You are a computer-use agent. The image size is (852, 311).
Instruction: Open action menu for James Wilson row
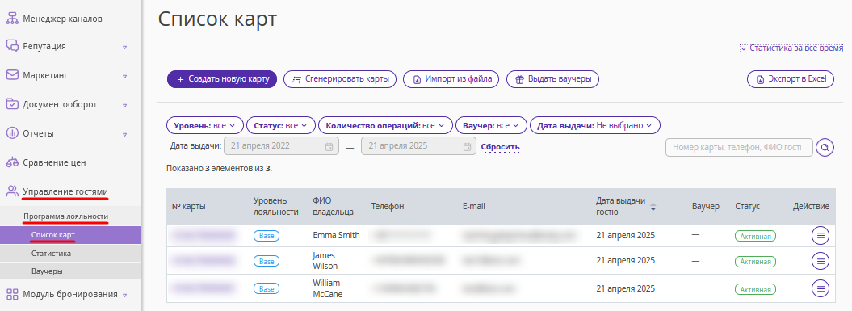[821, 261]
